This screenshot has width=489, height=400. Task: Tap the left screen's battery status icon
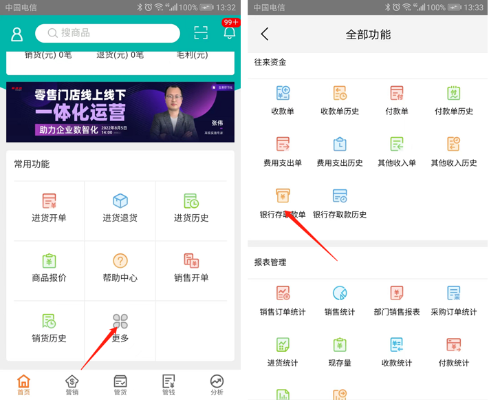pyautogui.click(x=206, y=7)
